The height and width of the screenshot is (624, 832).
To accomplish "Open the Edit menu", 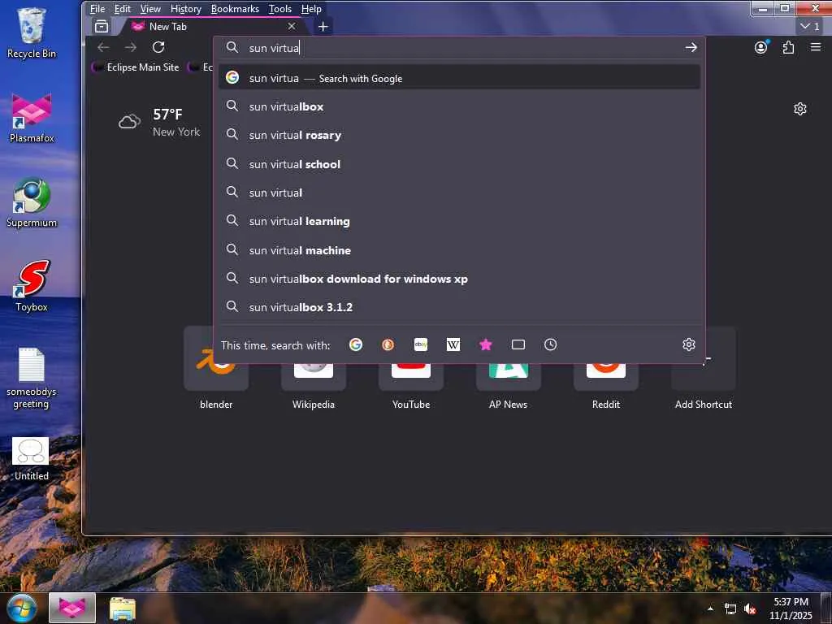I will [x=123, y=9].
